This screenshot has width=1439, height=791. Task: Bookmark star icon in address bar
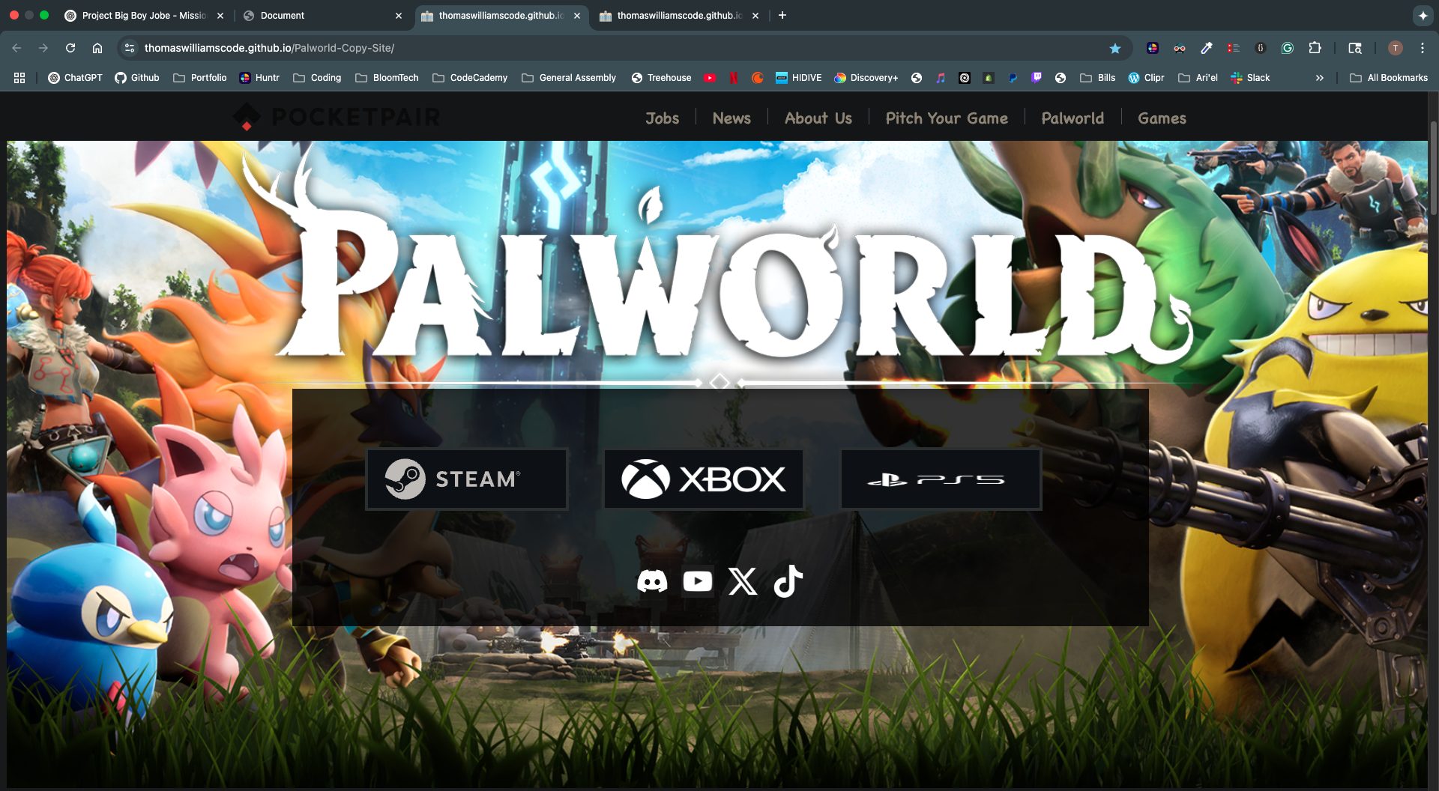(x=1115, y=48)
